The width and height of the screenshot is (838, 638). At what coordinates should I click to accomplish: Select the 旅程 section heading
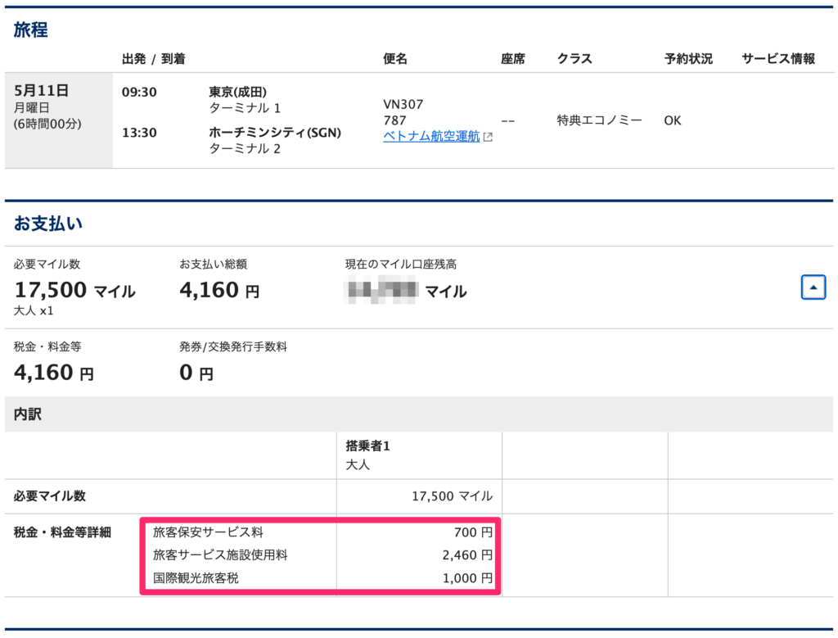pyautogui.click(x=30, y=29)
